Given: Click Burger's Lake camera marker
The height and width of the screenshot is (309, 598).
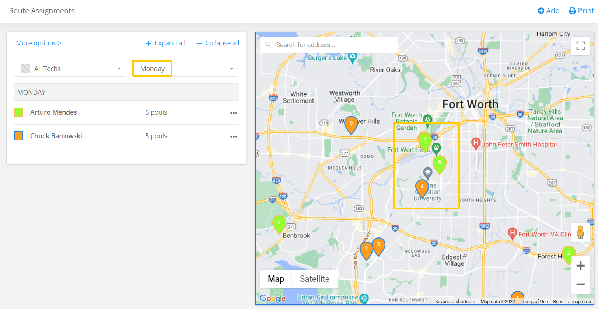Looking at the screenshot, I should tap(352, 58).
